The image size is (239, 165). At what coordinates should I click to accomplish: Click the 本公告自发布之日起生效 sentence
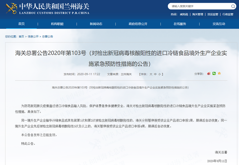click(39, 135)
